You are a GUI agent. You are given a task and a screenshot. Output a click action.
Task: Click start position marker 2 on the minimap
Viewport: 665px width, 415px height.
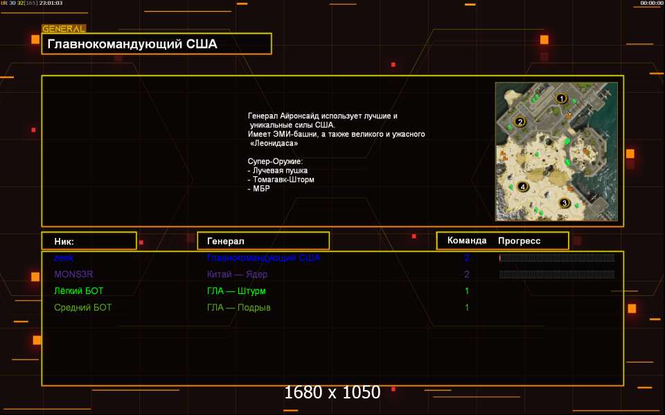coord(520,122)
